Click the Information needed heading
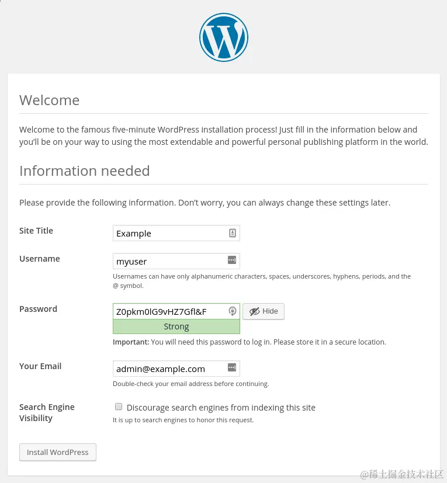 [85, 171]
